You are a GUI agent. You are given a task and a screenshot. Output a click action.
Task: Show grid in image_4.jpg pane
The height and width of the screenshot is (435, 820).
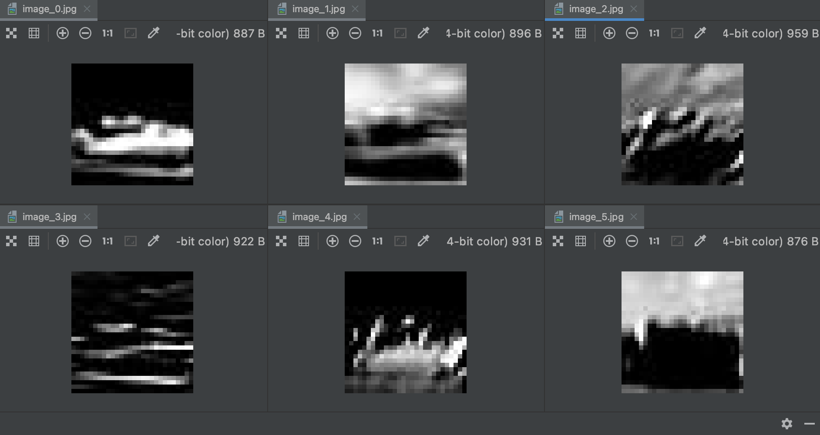click(304, 241)
